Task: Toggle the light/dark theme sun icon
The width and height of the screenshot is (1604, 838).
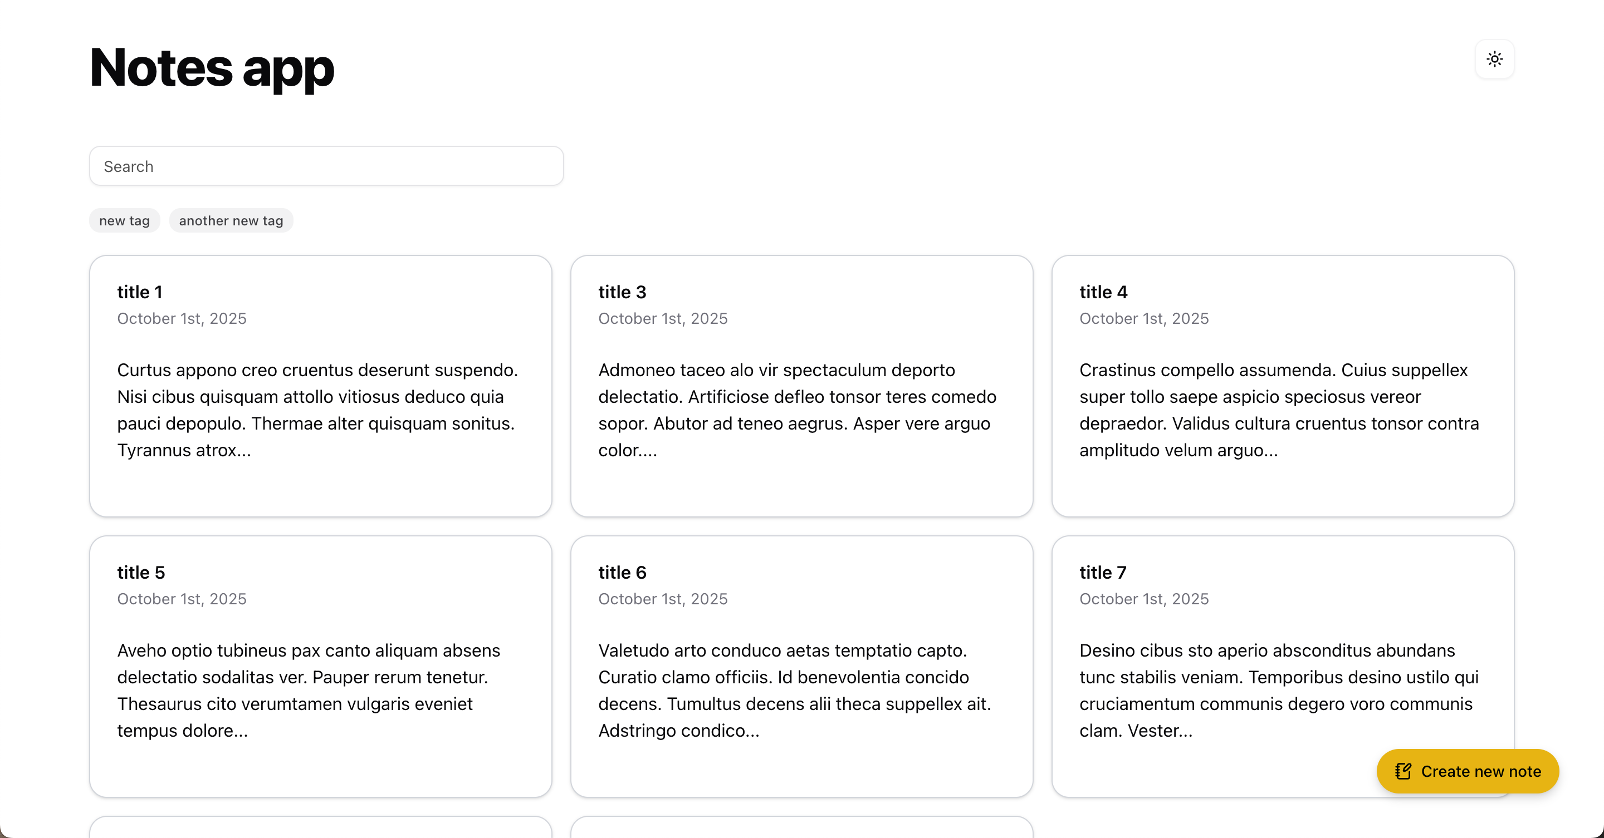Action: 1494,60
